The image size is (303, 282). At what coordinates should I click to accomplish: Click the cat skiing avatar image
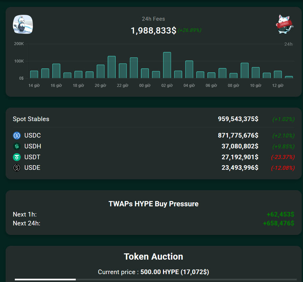click(23, 24)
